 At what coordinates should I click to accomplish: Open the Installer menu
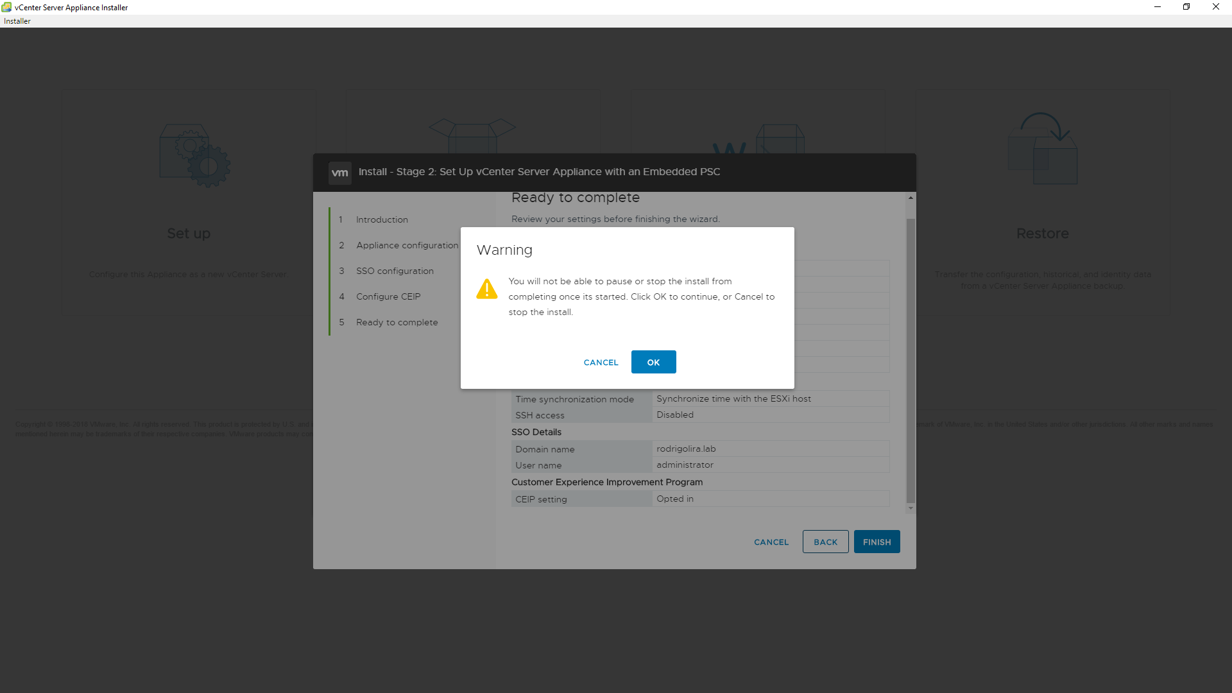(x=17, y=21)
